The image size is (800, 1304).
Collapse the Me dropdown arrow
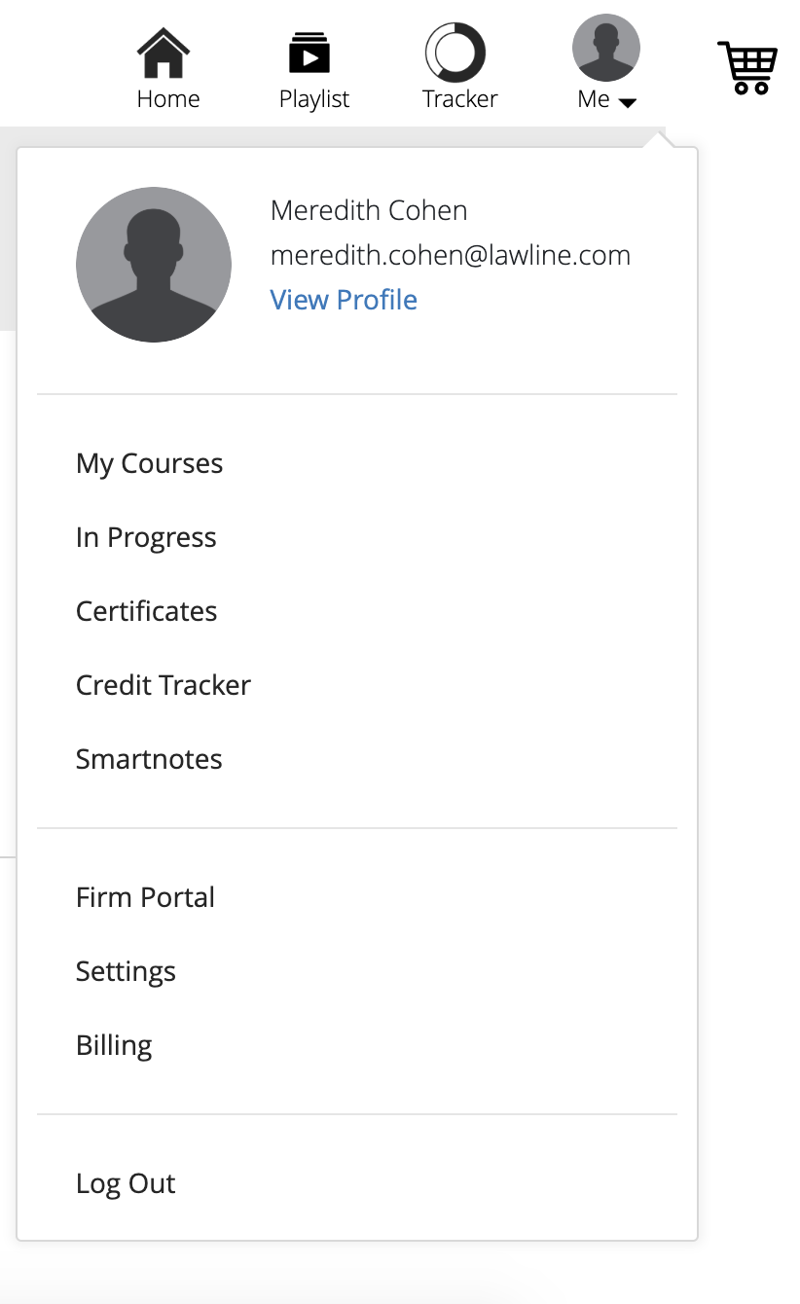click(628, 102)
